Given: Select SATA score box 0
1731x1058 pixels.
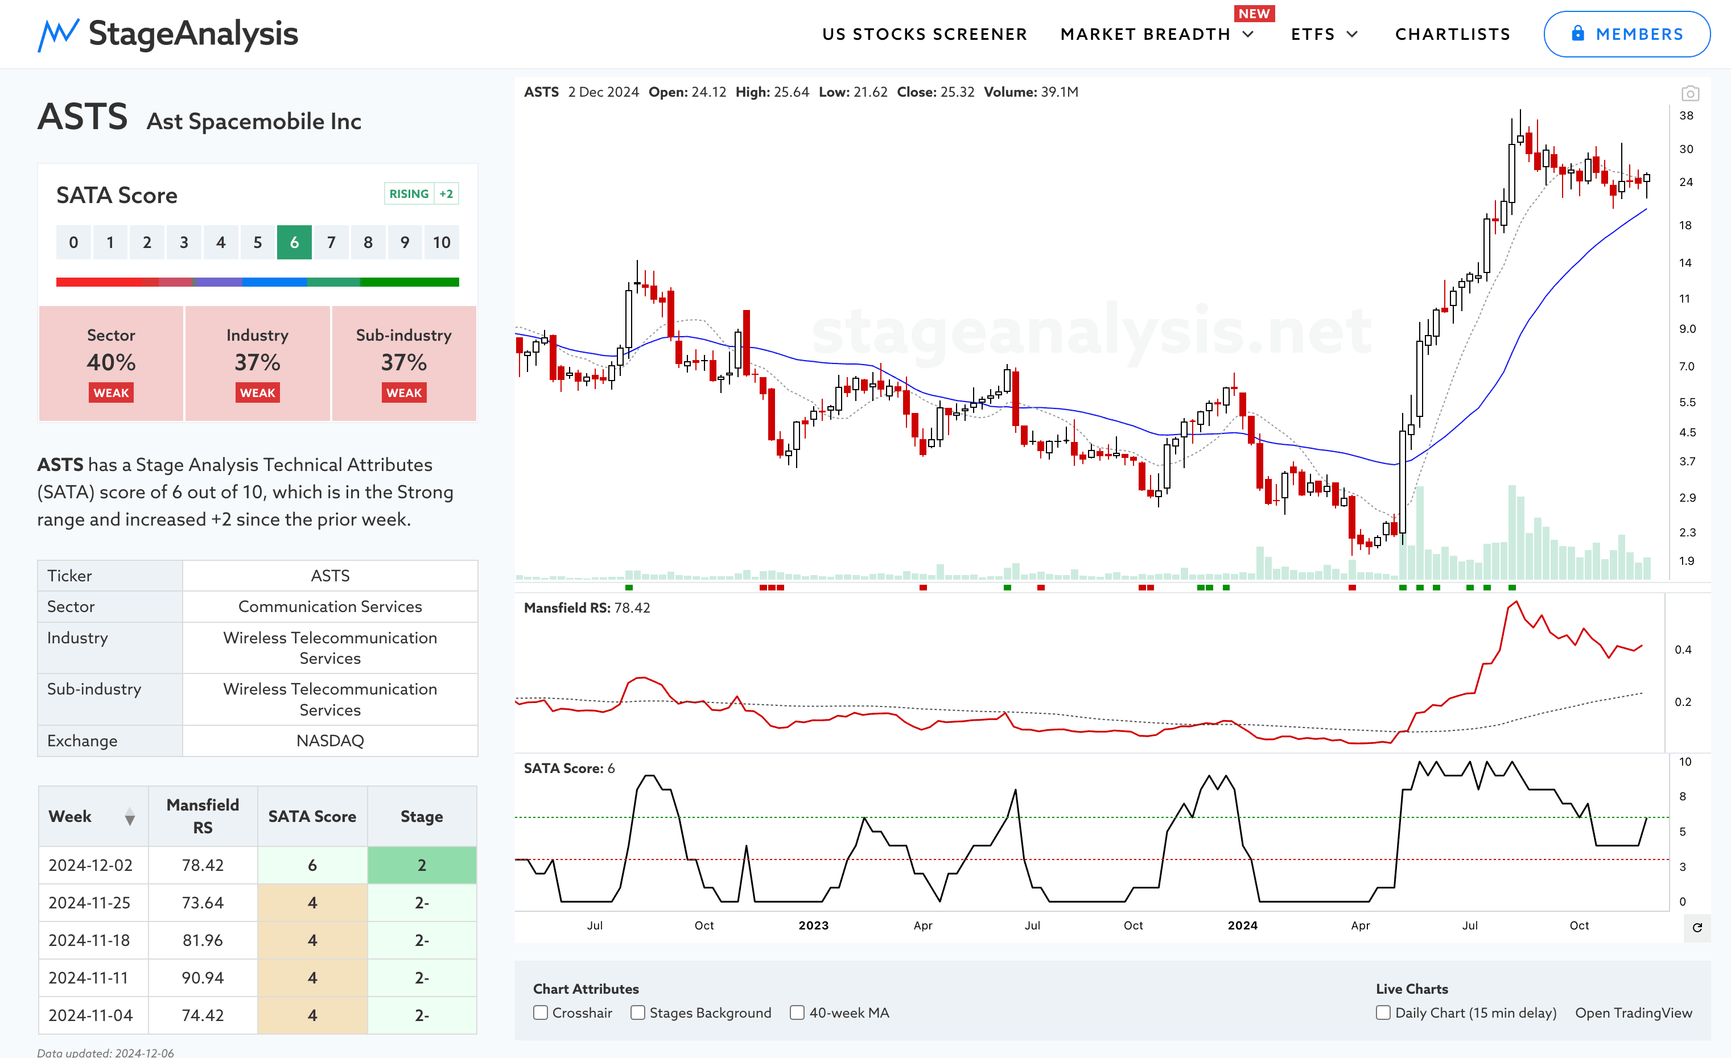Looking at the screenshot, I should click(74, 242).
